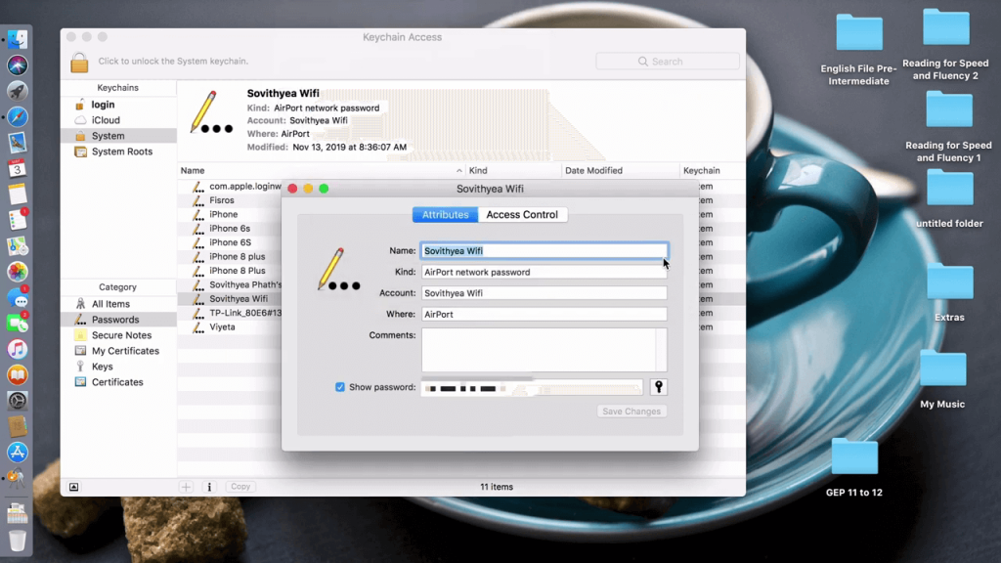Select the iPhone 6s list item
This screenshot has width=1001, height=563.
(230, 229)
